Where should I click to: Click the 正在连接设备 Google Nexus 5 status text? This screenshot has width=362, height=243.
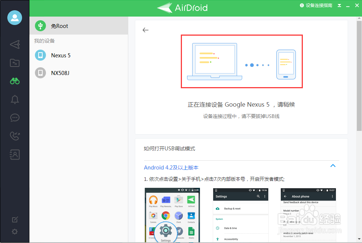[241, 104]
